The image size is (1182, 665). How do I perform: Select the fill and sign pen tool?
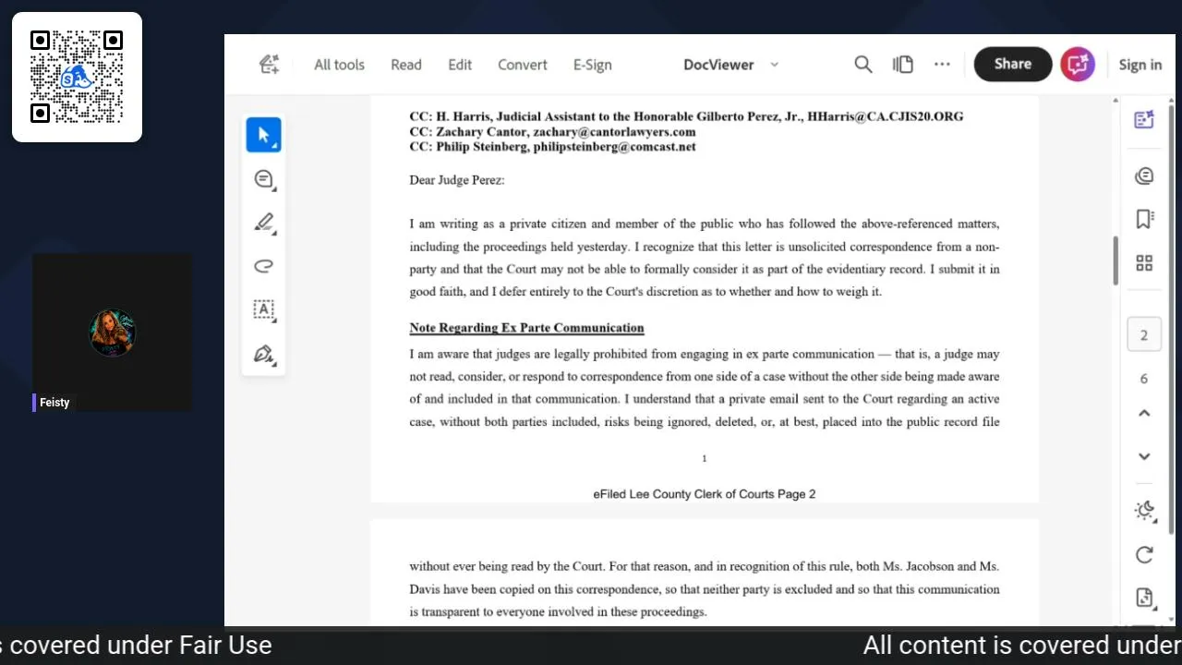click(x=264, y=355)
